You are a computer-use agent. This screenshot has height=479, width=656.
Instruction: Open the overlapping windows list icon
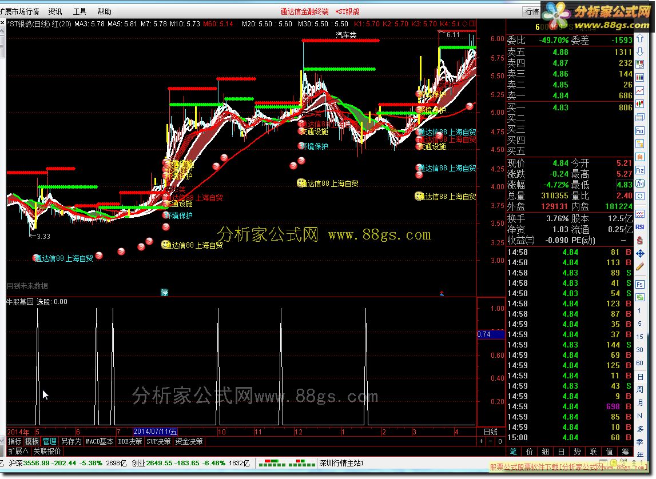[639, 117]
